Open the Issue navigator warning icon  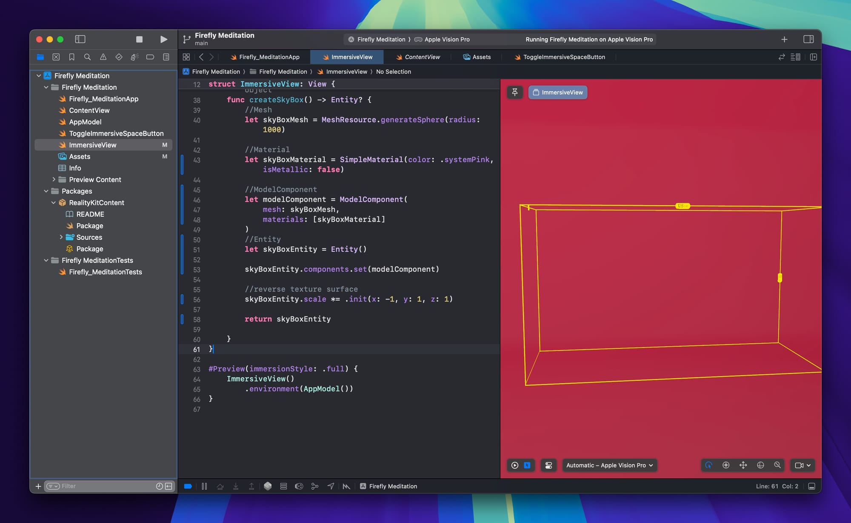click(x=103, y=57)
